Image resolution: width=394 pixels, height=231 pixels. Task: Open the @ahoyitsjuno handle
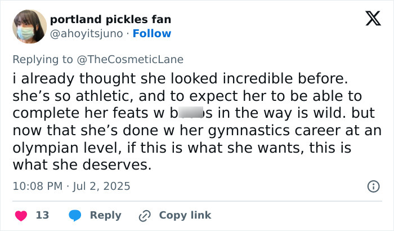[x=86, y=34]
